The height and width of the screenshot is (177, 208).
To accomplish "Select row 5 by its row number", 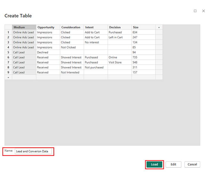I will 8,52.
